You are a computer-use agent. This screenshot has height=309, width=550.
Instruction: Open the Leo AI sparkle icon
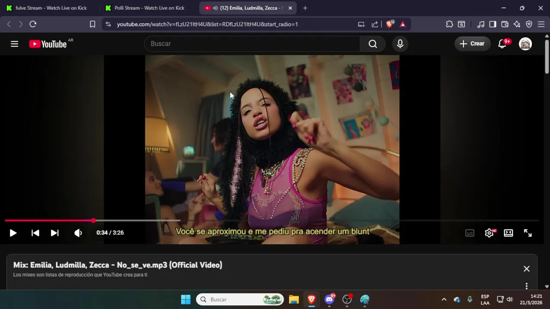(517, 24)
